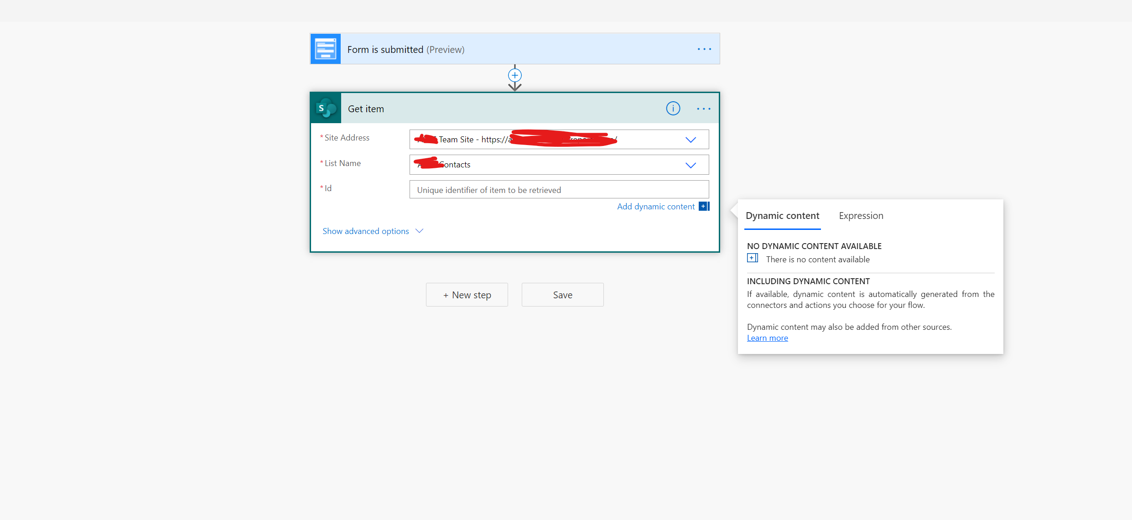
Task: Expand the Site Address dropdown
Action: [x=691, y=140]
